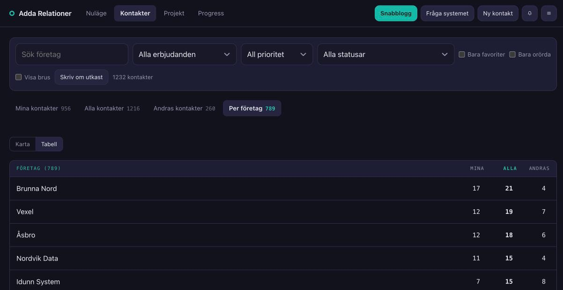The image size is (563, 290).
Task: Switch to Tabell view
Action: pos(49,144)
